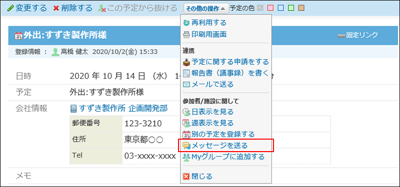Click the stamp icon beside 予定に関する申請をする

tap(186, 62)
